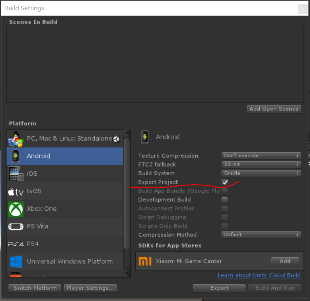Click the Export button

[219, 288]
